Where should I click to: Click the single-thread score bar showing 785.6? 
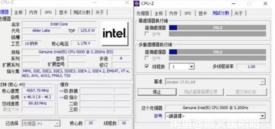[218, 28]
